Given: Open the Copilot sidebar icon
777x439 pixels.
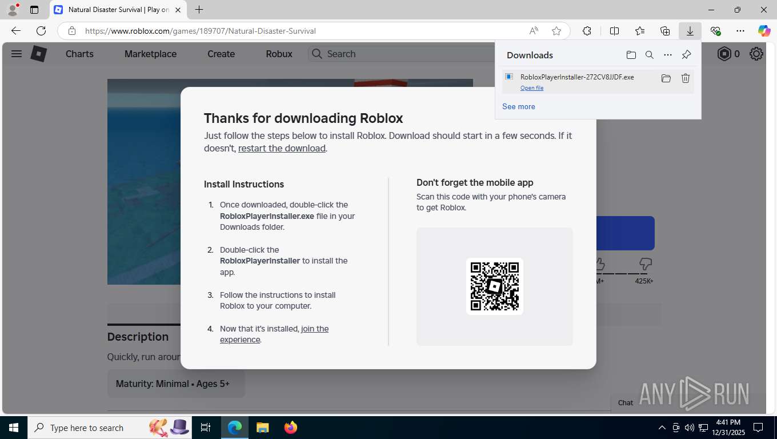Looking at the screenshot, I should click(x=764, y=31).
